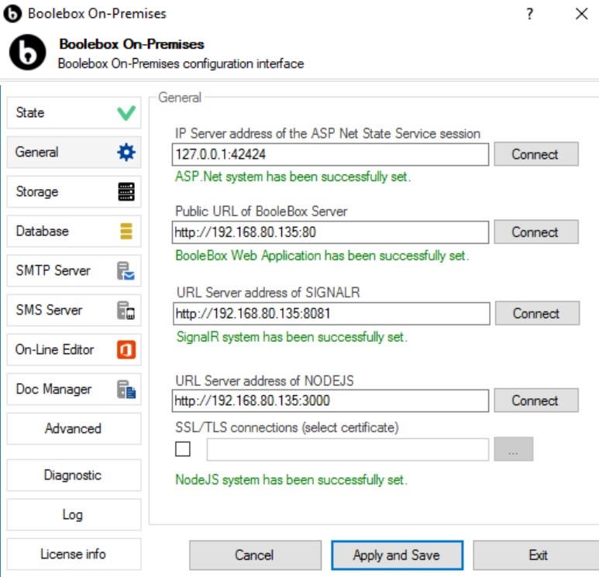
Task: Show License info
Action: 74,554
